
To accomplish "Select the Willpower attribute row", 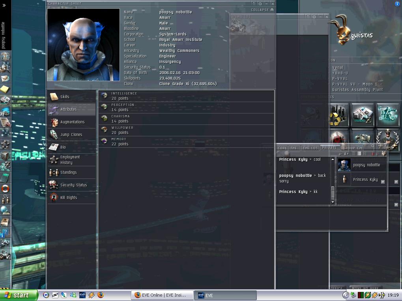I will pos(186,130).
